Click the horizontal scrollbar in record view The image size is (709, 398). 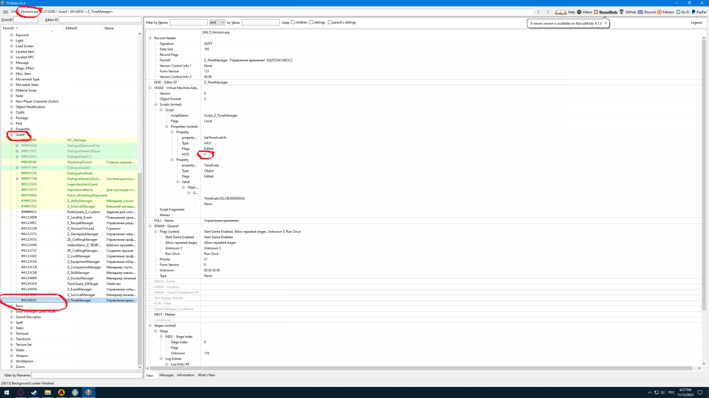click(421, 368)
